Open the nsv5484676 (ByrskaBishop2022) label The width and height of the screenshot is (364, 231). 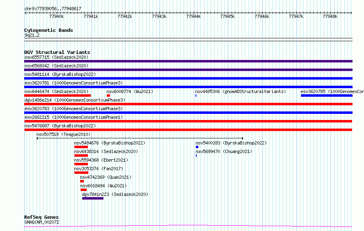(x=110, y=143)
